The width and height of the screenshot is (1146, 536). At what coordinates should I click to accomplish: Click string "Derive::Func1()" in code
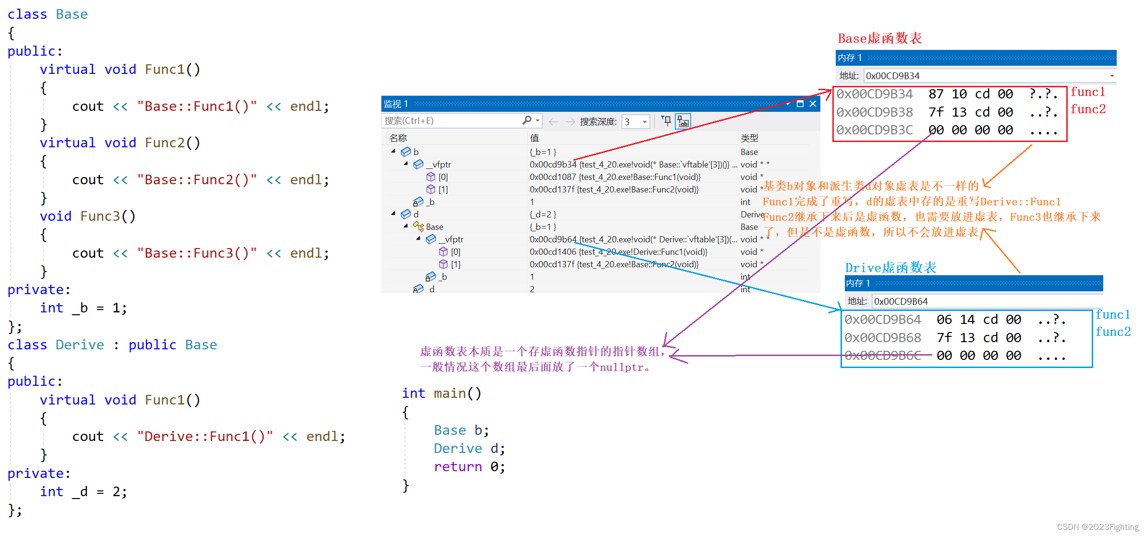pos(205,437)
